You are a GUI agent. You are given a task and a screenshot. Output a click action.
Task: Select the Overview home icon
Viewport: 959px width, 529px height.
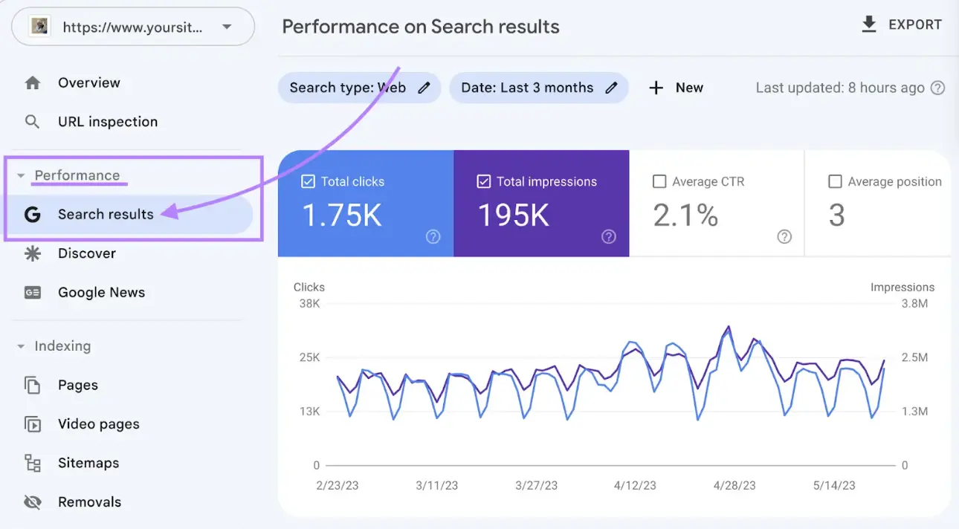(33, 82)
